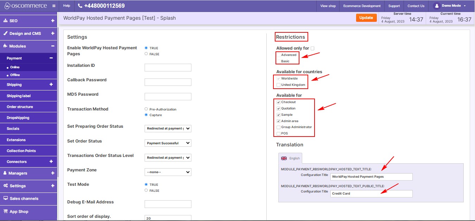Image resolution: width=475 pixels, height=221 pixels.
Task: Expand Design and CMS plus icon
Action: click(x=53, y=33)
